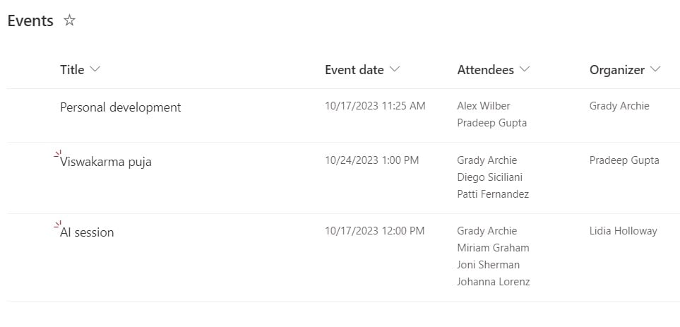Select the 10/24/2023 1:00 PM date cell
Screen dimensions: 680x327
point(371,160)
